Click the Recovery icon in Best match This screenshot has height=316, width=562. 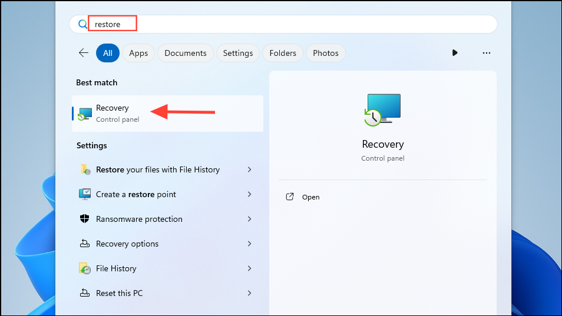[x=85, y=114]
